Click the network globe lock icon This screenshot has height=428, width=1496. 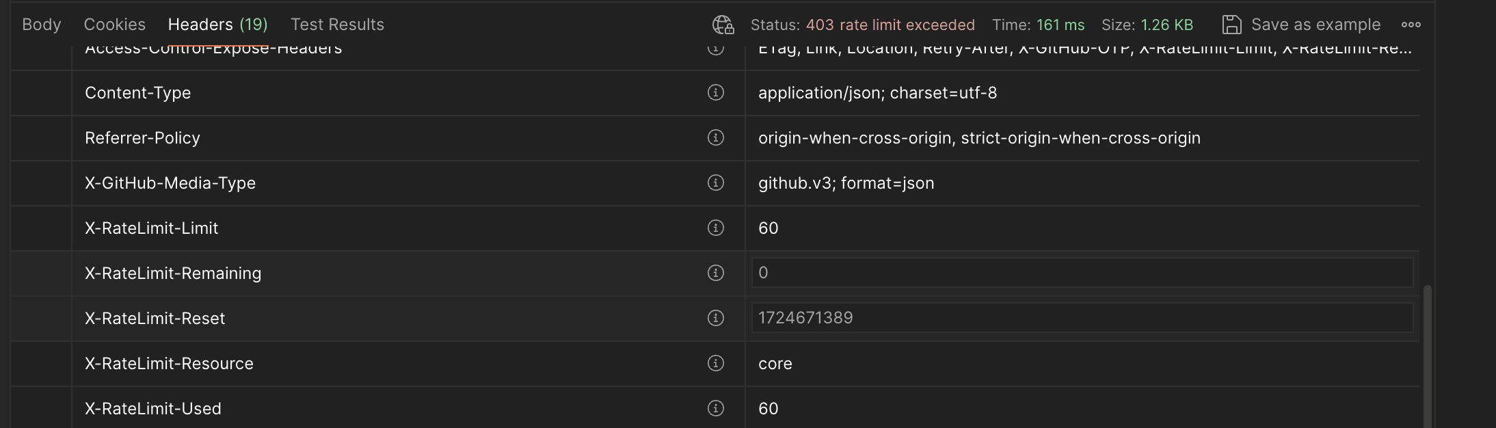click(x=723, y=25)
